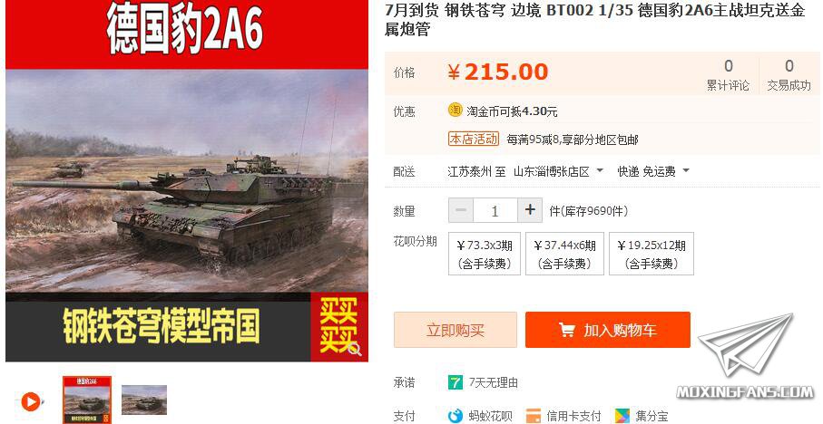The width and height of the screenshot is (823, 424).
Task: Click 立即购买 buy now button
Action: pyautogui.click(x=456, y=330)
